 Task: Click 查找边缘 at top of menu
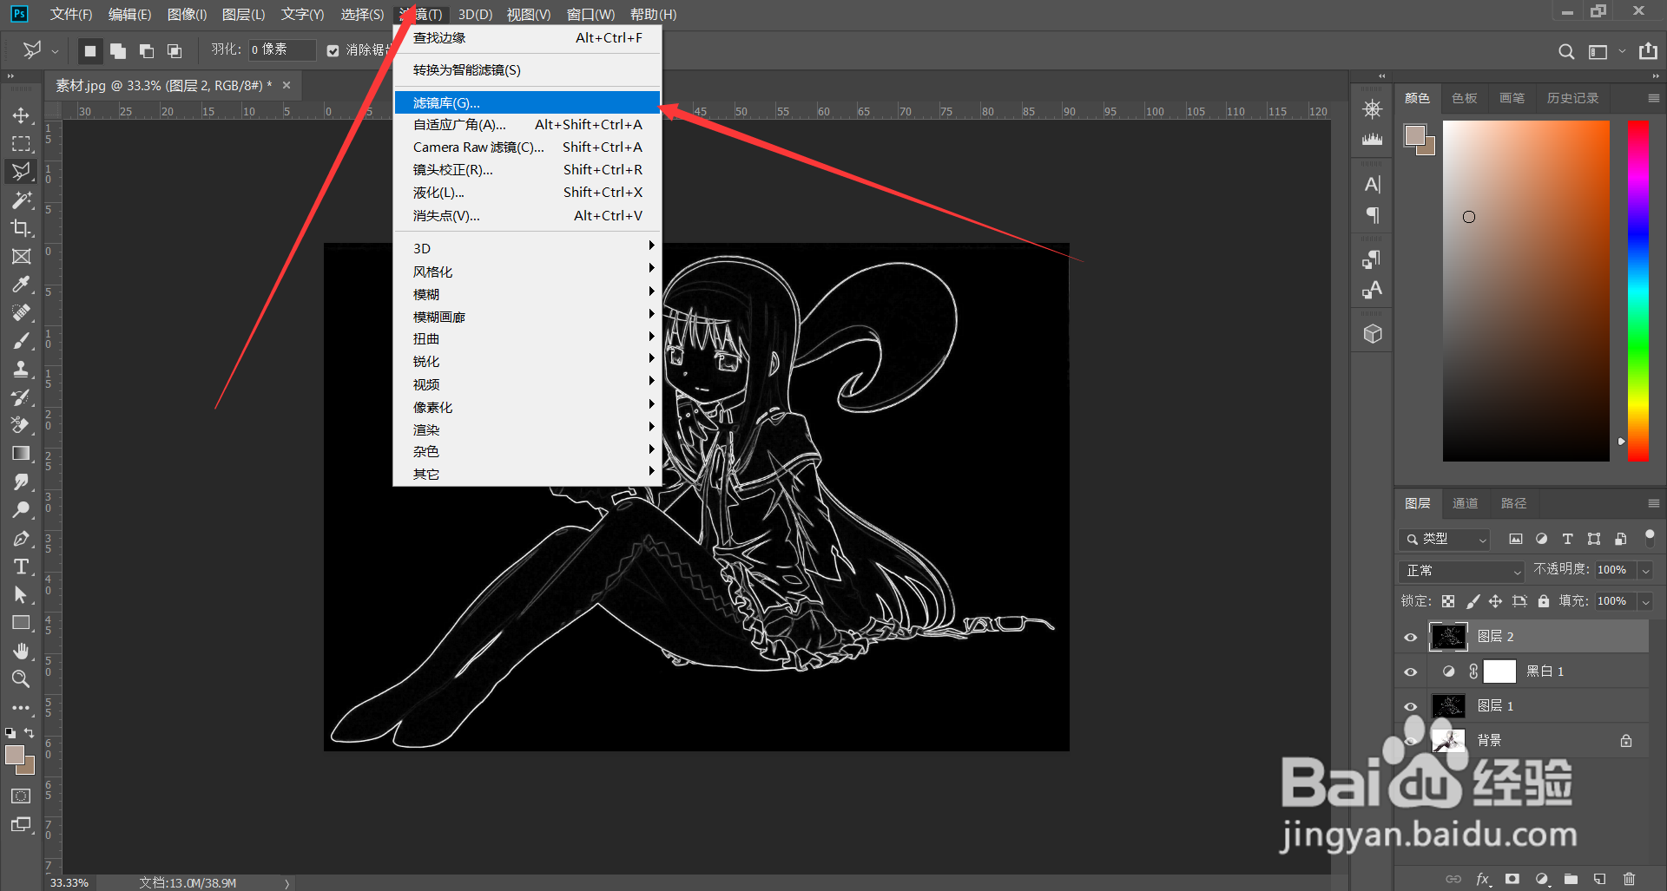(527, 38)
